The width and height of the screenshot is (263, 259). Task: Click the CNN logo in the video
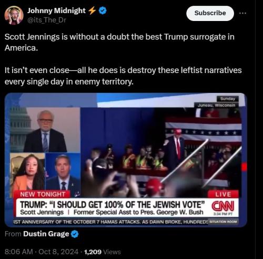(x=222, y=206)
